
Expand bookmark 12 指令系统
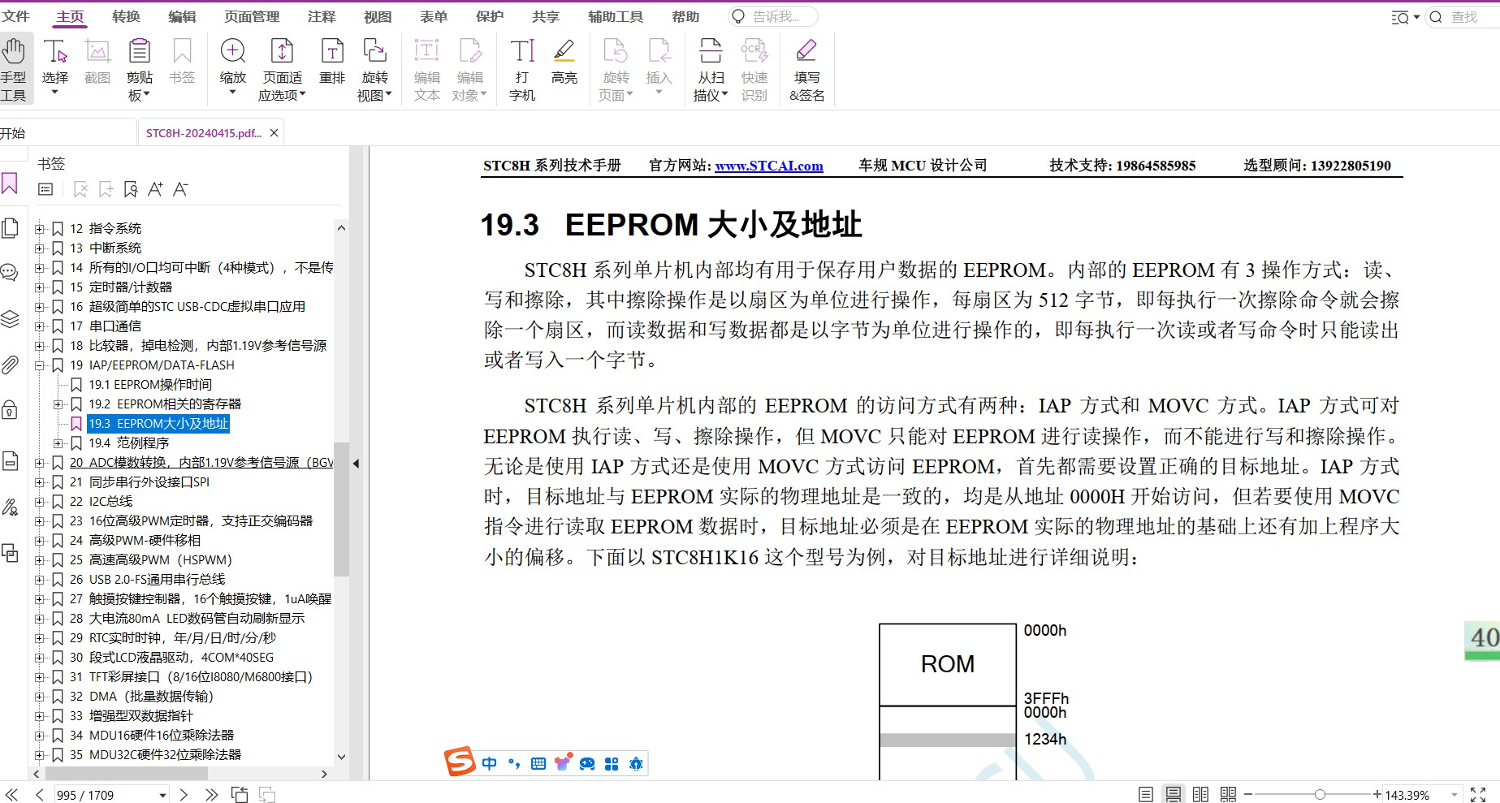(x=39, y=229)
